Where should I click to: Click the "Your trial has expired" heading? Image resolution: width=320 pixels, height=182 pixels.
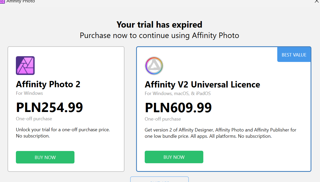pyautogui.click(x=159, y=24)
